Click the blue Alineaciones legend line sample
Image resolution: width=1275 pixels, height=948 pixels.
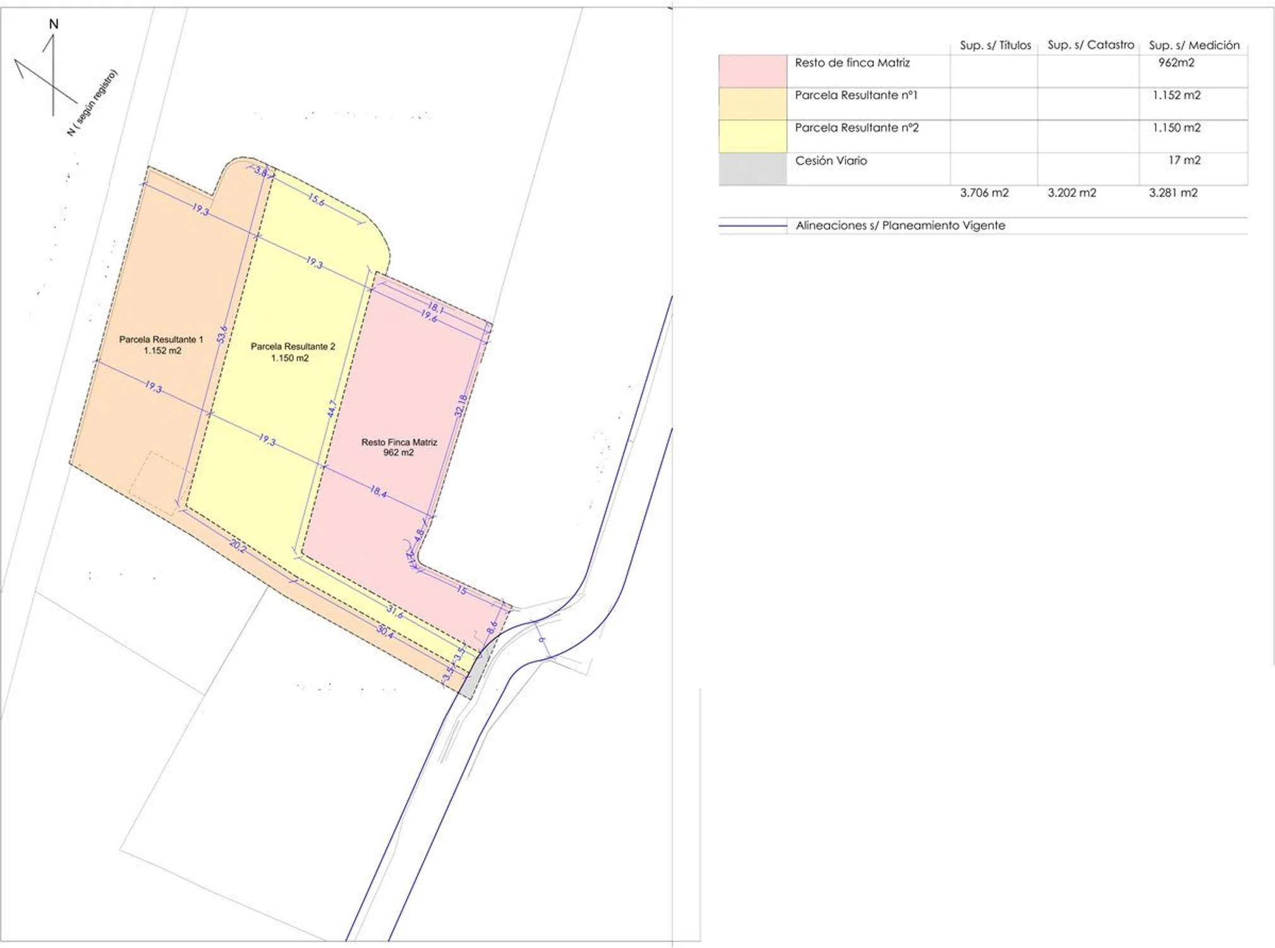click(x=752, y=226)
